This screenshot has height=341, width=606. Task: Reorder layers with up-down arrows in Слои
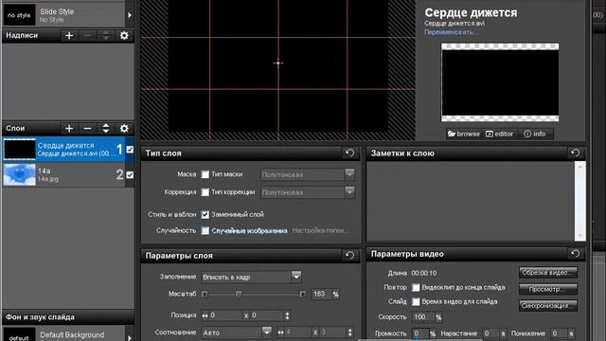pyautogui.click(x=106, y=129)
